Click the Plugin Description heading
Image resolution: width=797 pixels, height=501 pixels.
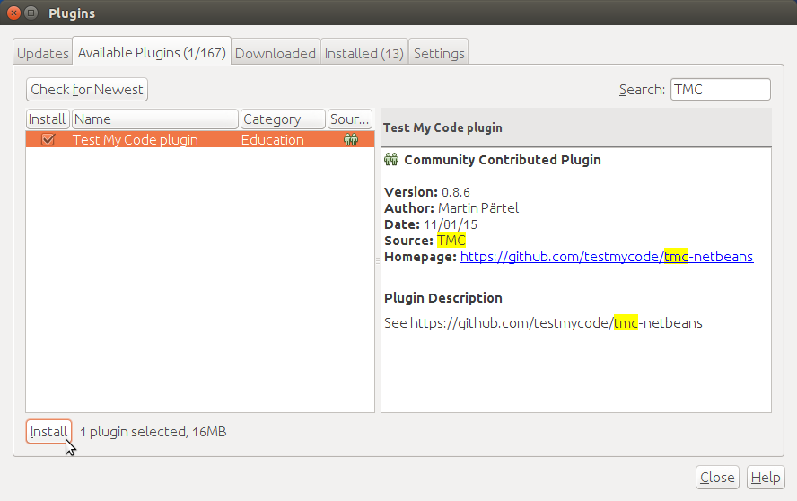click(x=443, y=298)
